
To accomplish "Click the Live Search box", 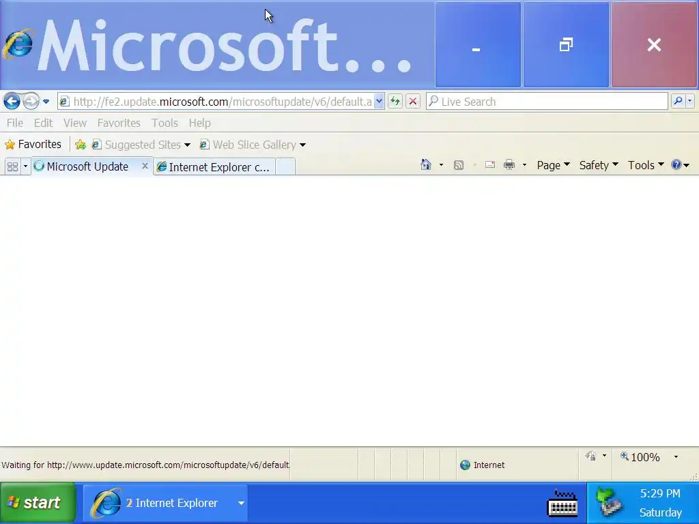I will (x=547, y=102).
